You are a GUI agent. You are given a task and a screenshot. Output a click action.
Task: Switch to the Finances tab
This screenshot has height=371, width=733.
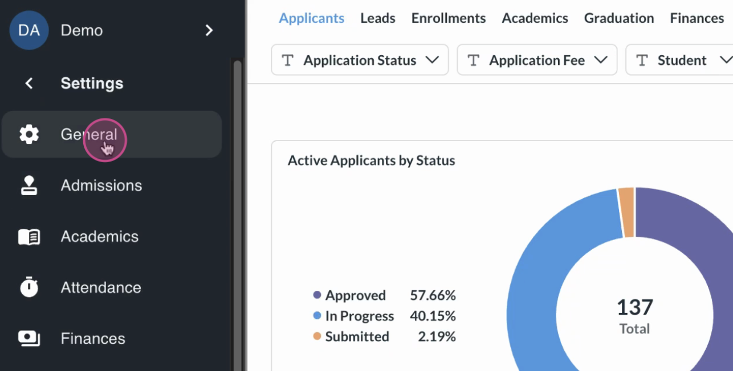(697, 18)
